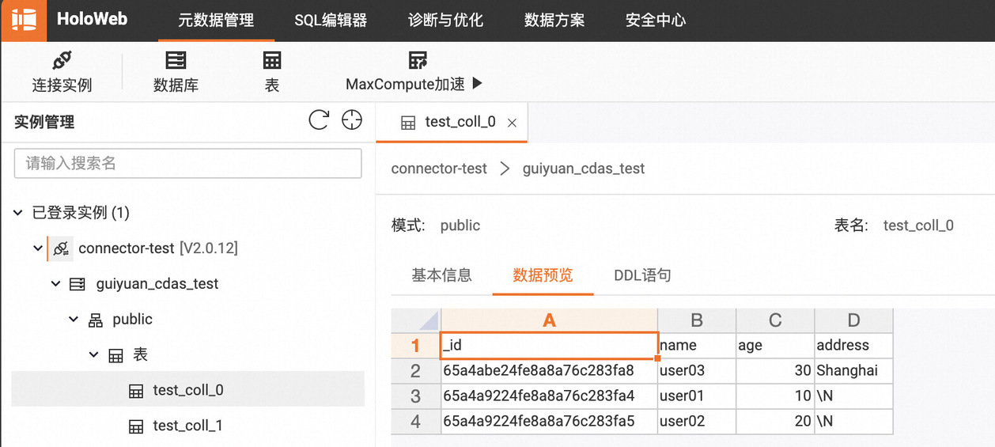Collapse the guiyuan_cdas_test database node
Image resolution: width=995 pixels, height=447 pixels.
click(55, 284)
